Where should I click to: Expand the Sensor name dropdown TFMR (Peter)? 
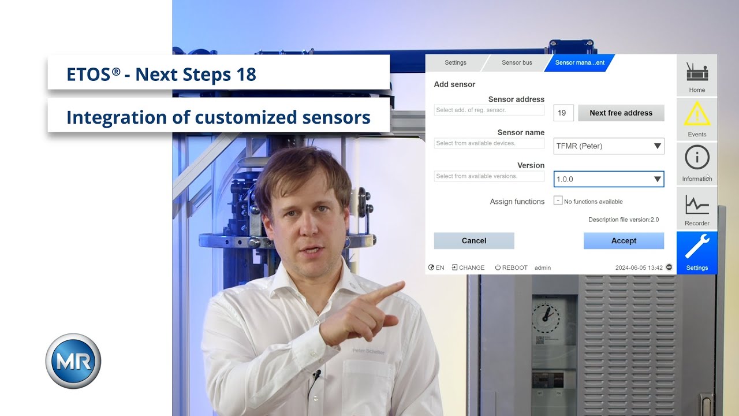[609, 146]
